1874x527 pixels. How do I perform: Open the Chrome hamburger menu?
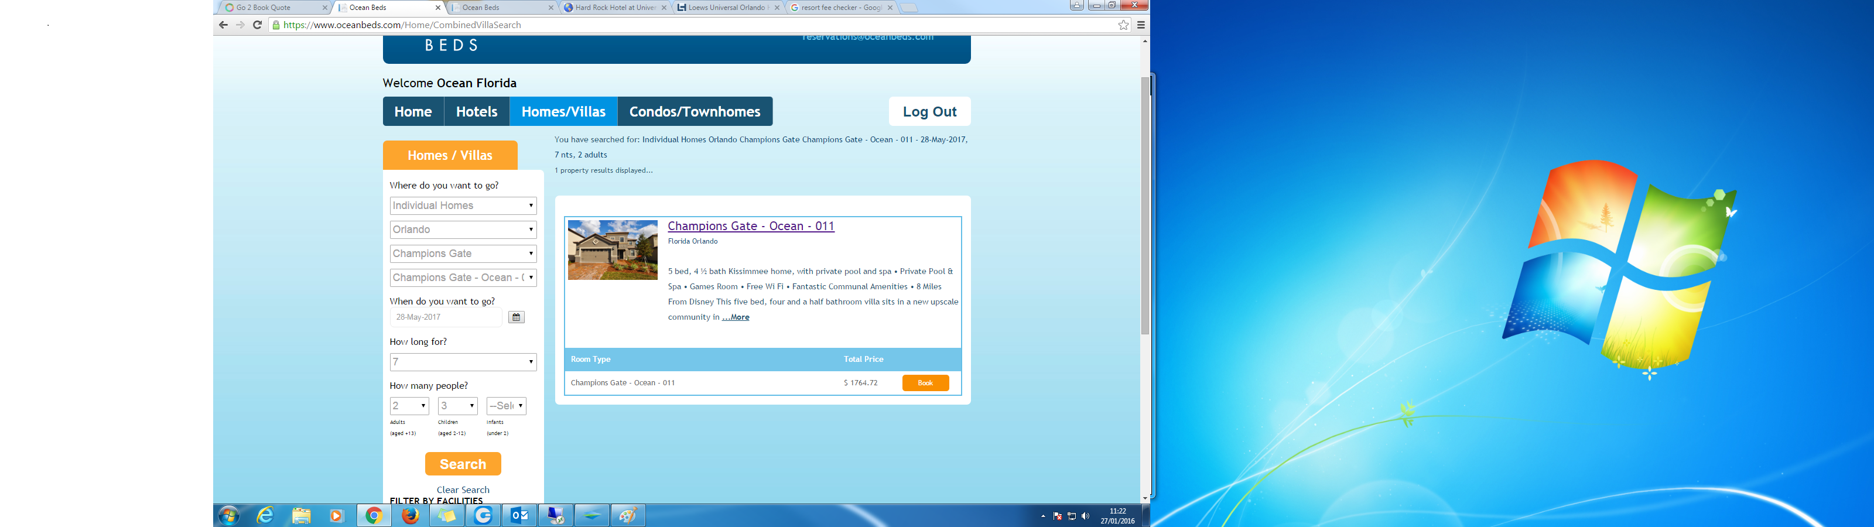1141,25
